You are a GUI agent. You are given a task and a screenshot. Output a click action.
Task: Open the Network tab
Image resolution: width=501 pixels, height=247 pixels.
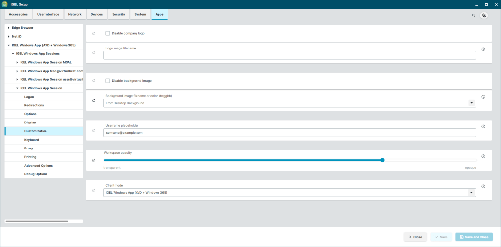click(75, 15)
